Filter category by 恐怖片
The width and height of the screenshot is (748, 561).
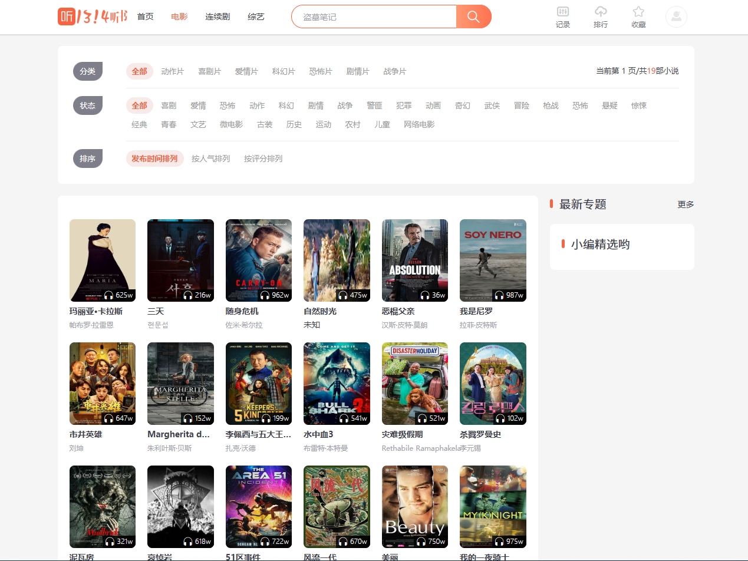coord(321,71)
